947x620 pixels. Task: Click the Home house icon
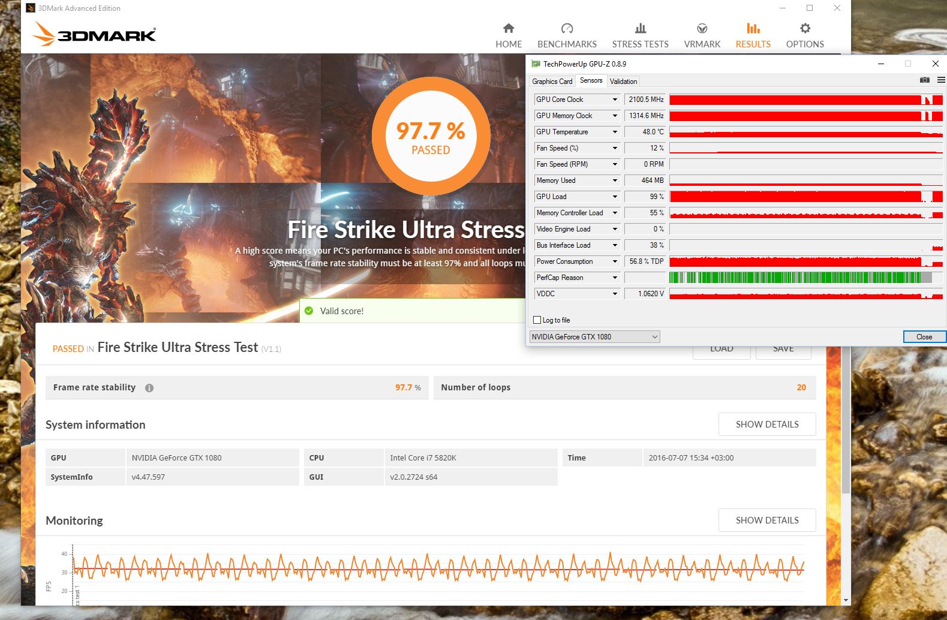(x=509, y=28)
